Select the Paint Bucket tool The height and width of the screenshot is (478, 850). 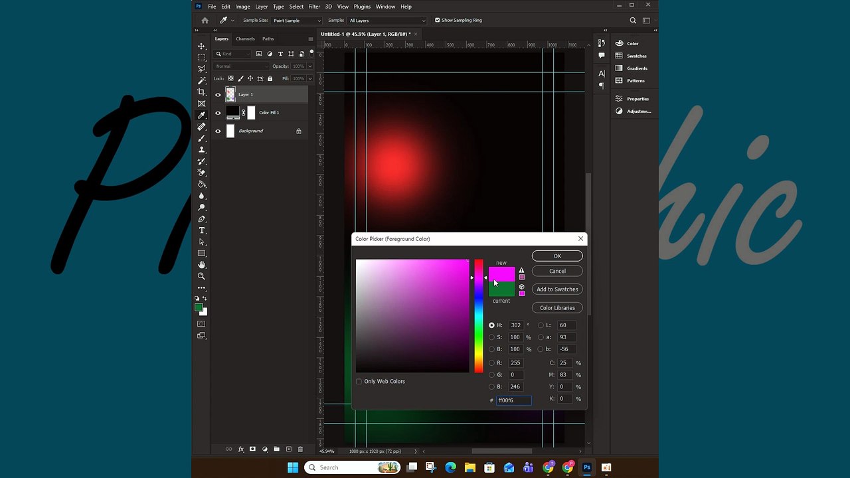pyautogui.click(x=201, y=184)
